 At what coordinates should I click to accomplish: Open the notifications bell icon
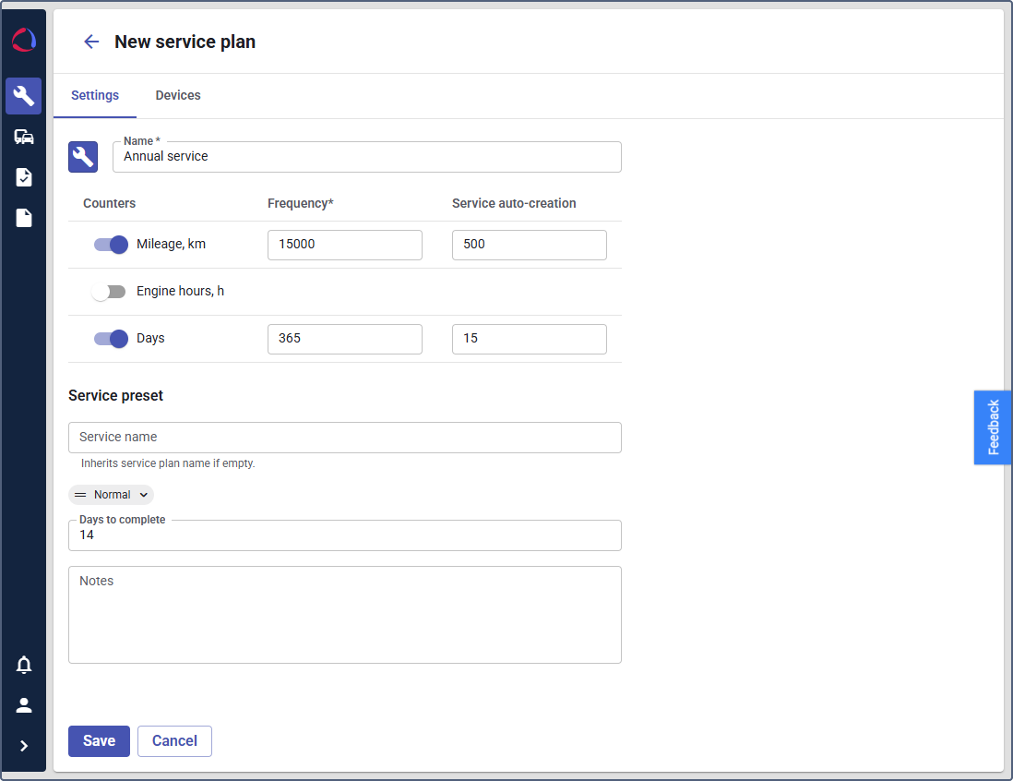coord(24,665)
